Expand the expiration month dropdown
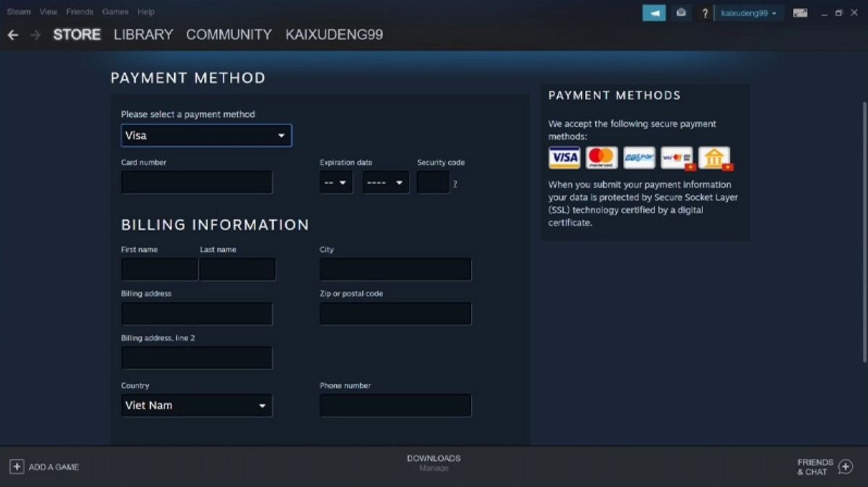868x487 pixels. (336, 182)
